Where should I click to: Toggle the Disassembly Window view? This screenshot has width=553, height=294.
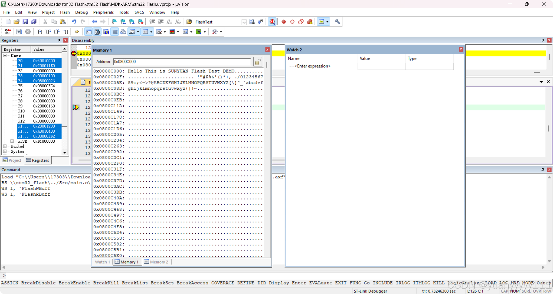(x=97, y=32)
